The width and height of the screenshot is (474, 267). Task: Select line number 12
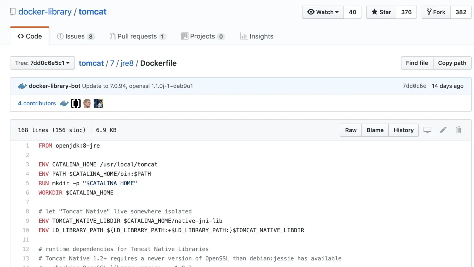26,249
